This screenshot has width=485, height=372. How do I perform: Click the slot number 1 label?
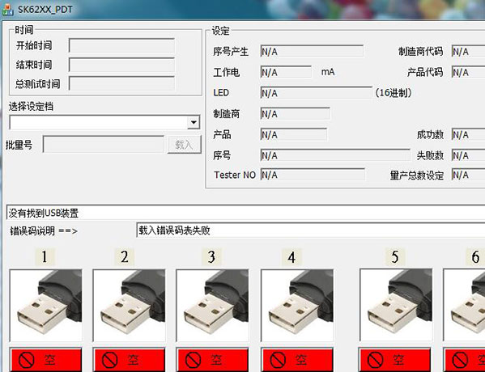click(45, 256)
